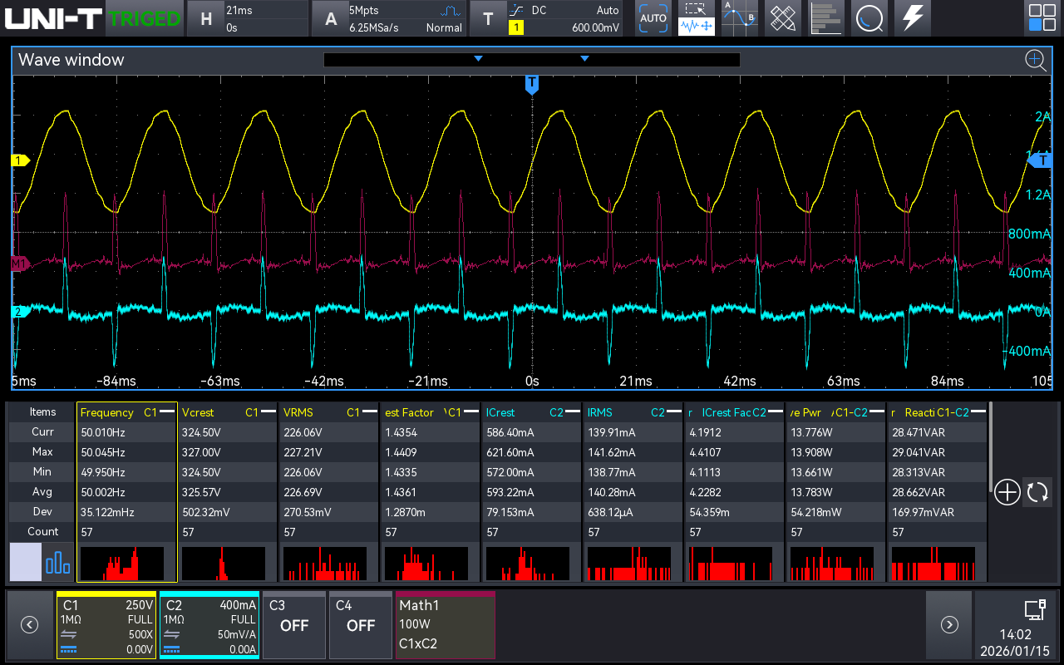The image size is (1064, 665).
Task: Click the zoom-in magnifier in Wave window
Action: [x=1035, y=60]
